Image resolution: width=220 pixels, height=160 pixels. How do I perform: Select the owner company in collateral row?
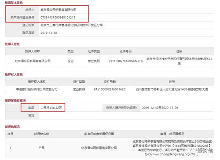pos(99,148)
